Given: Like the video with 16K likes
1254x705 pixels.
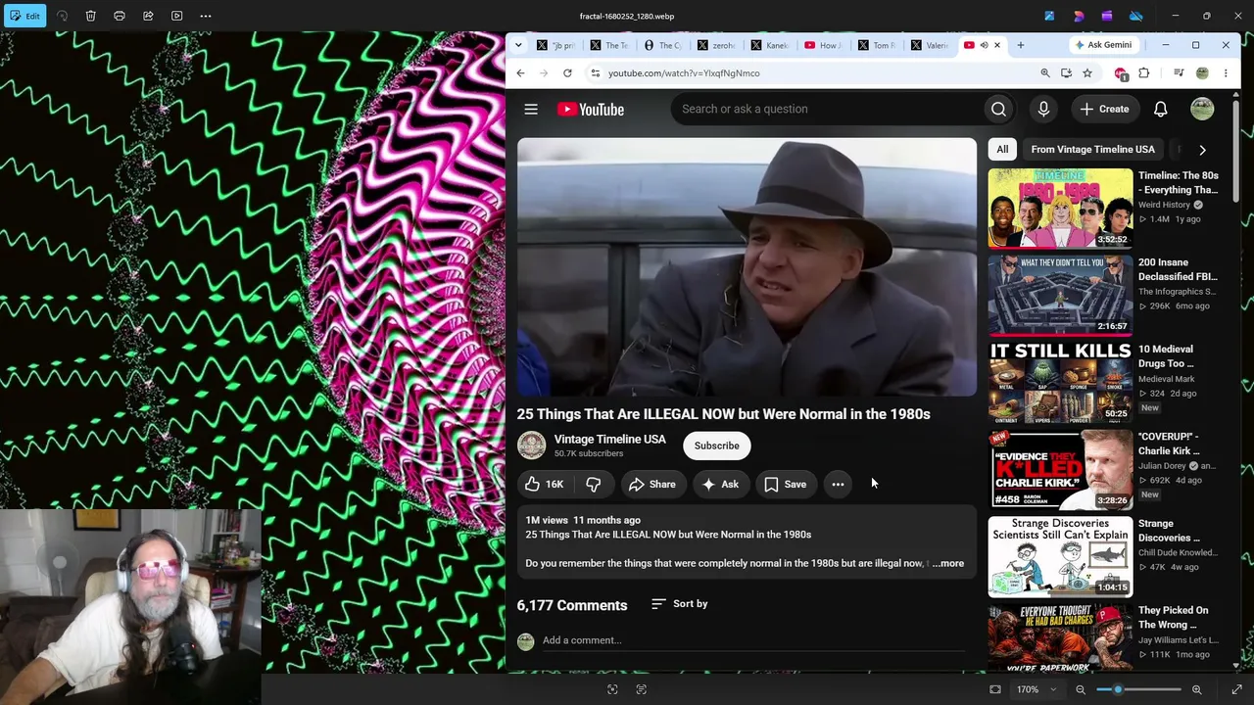Looking at the screenshot, I should coord(544,485).
